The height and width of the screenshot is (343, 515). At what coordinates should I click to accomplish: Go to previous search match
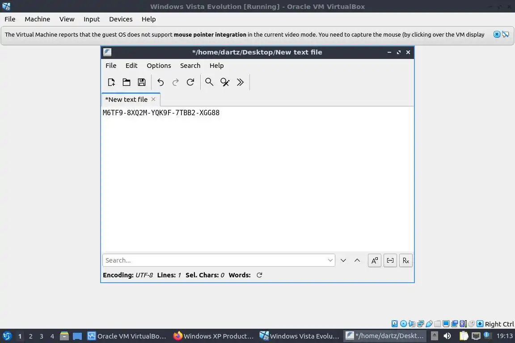click(x=357, y=260)
